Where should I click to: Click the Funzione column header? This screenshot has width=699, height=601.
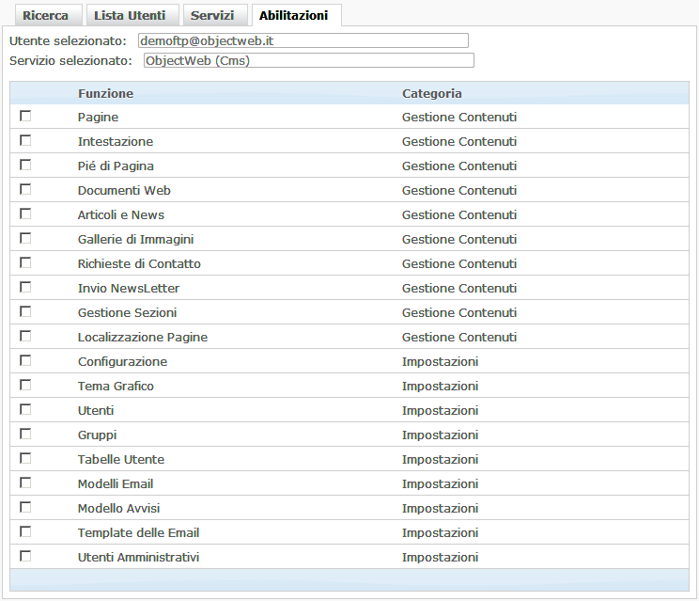tap(105, 93)
